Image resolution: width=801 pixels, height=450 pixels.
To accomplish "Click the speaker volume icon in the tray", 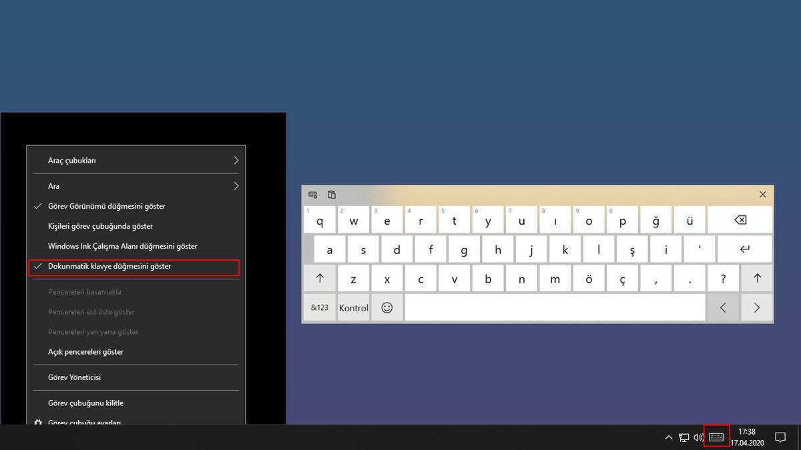I will pos(698,437).
